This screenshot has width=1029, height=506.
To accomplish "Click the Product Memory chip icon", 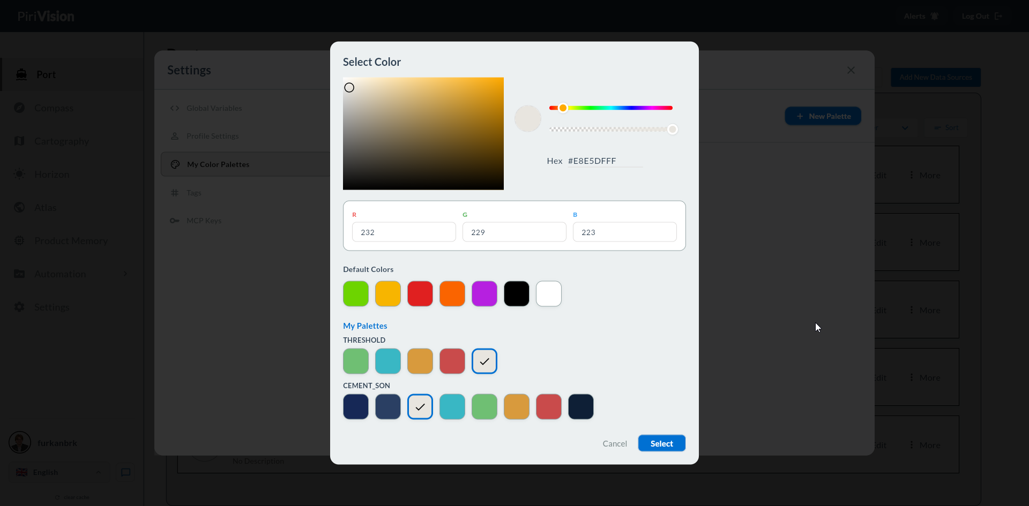I will [x=19, y=240].
